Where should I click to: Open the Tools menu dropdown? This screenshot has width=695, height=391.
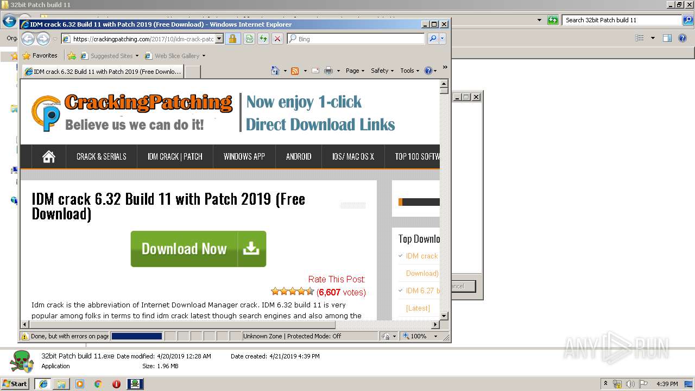point(410,71)
